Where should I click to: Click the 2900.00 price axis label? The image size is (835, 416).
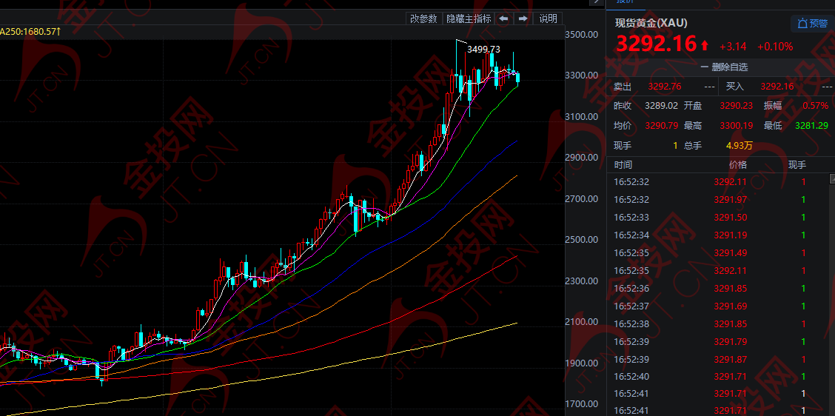pos(583,158)
